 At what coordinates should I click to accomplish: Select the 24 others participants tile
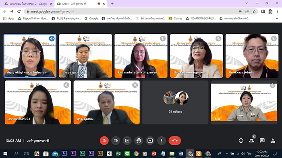click(x=175, y=102)
